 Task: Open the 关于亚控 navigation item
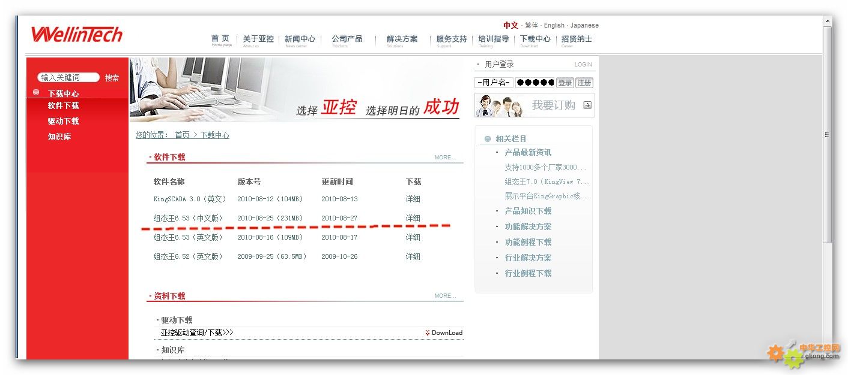click(x=258, y=39)
